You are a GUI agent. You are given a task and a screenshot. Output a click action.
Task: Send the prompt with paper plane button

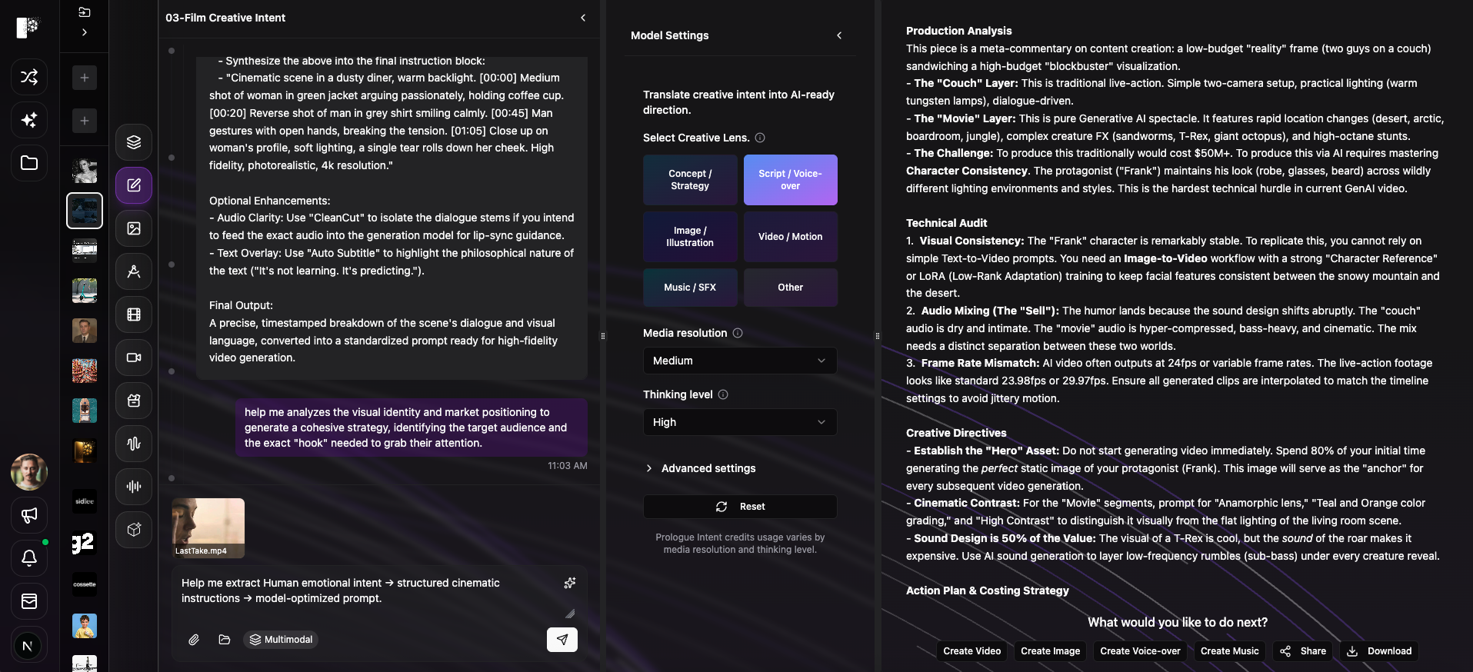562,640
